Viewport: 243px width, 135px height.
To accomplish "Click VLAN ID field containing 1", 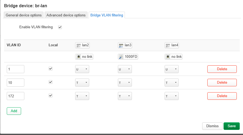I will pos(15,69).
